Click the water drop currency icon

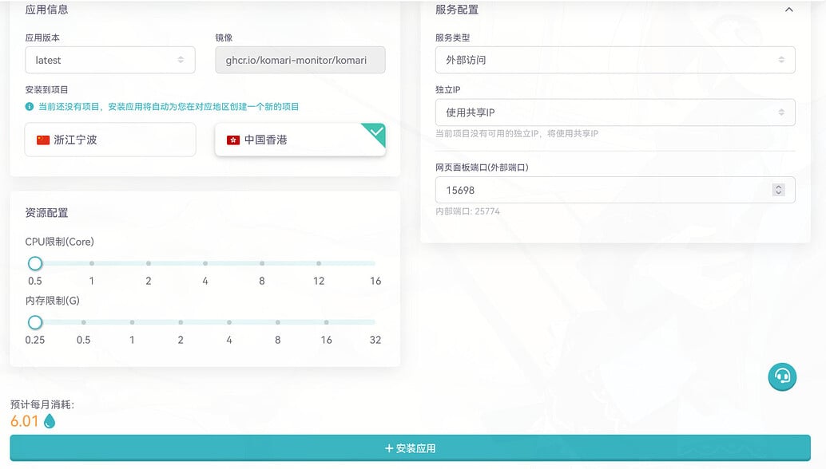click(x=50, y=421)
